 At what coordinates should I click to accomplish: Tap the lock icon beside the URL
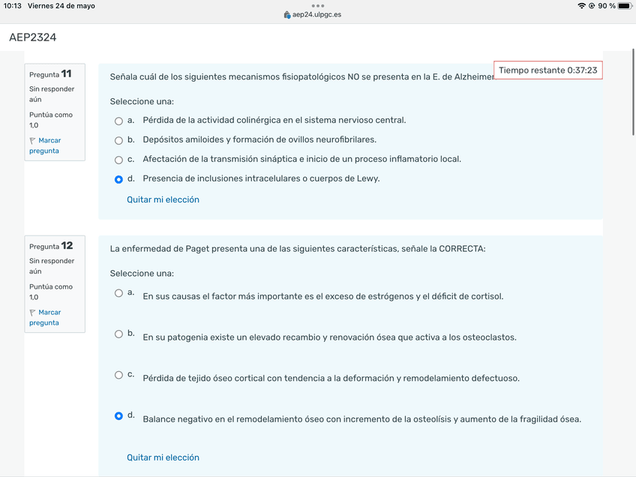click(x=287, y=14)
